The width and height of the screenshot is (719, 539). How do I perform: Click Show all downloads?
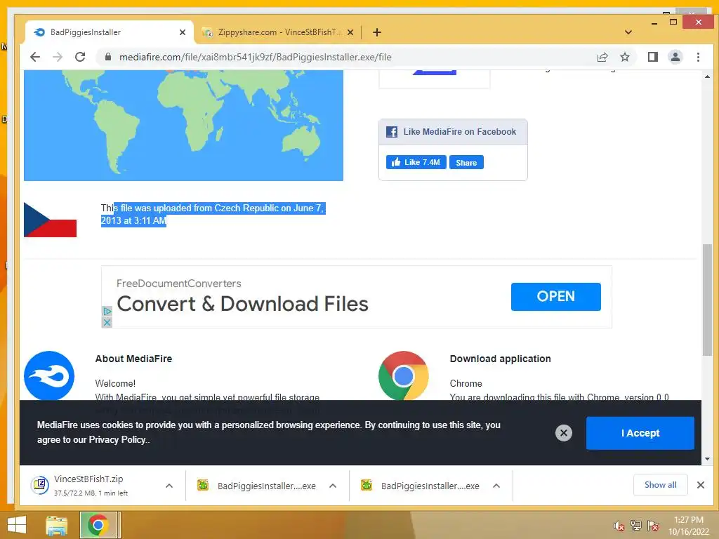pyautogui.click(x=660, y=485)
